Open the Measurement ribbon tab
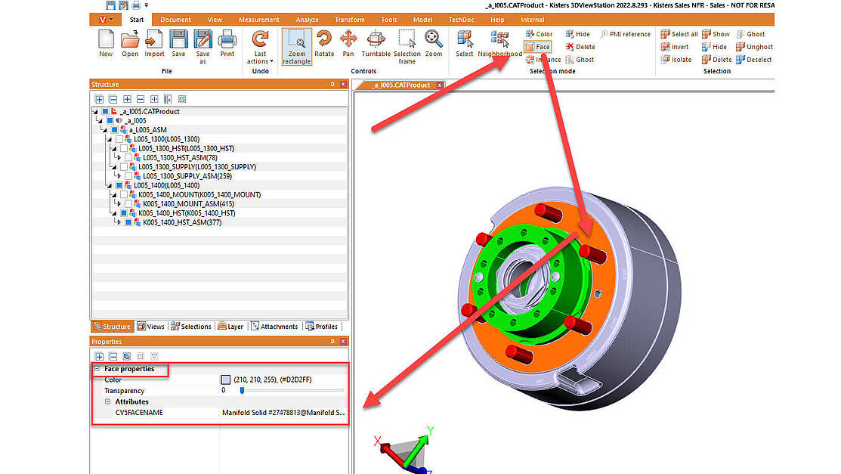841x474 pixels. (258, 20)
